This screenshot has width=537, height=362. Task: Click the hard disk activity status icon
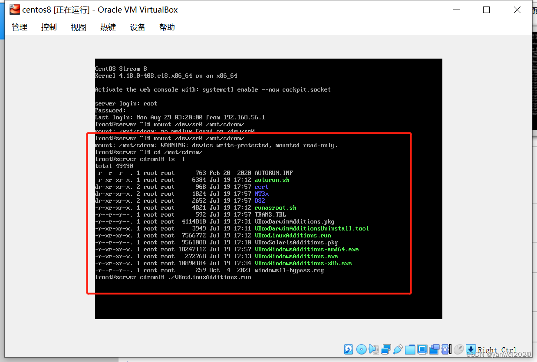click(349, 349)
